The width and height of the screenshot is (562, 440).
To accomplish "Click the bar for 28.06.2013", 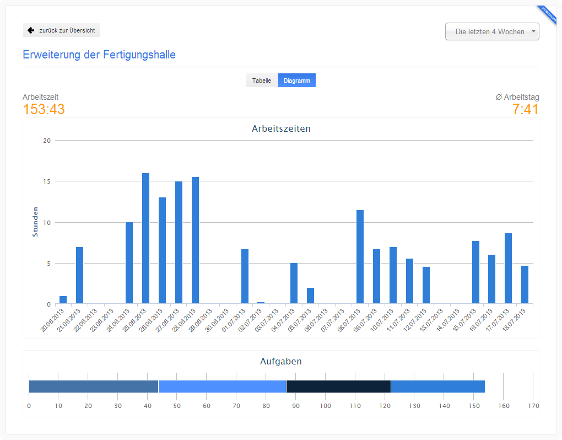I will tap(195, 240).
